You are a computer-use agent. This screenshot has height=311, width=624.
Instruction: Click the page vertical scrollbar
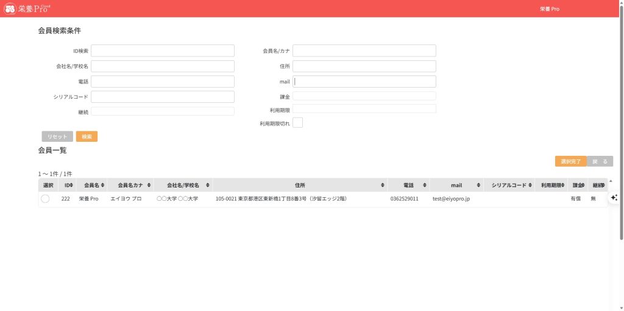coord(621,122)
